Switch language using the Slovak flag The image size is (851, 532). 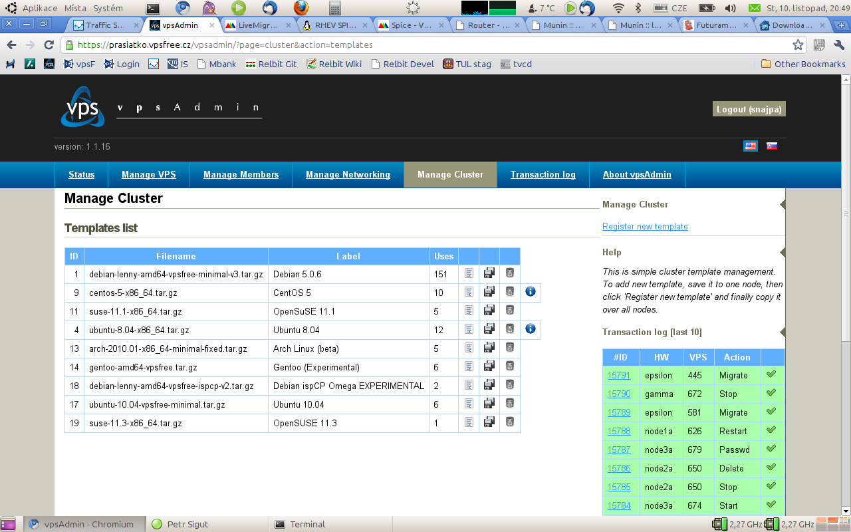coord(772,146)
